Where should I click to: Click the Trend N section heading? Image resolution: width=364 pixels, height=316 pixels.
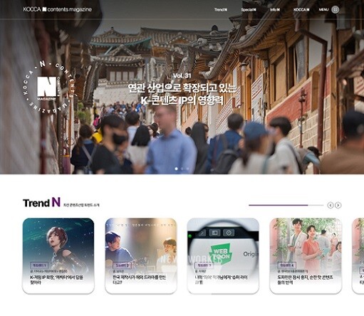tap(41, 203)
